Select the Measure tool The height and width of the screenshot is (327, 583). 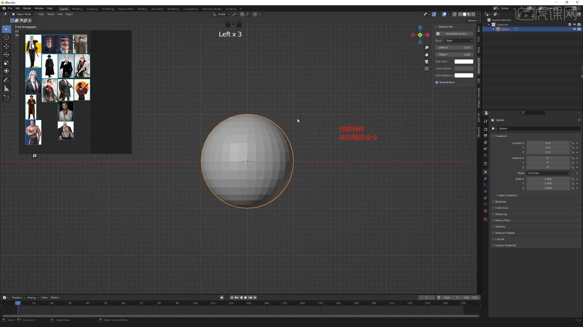[x=6, y=88]
